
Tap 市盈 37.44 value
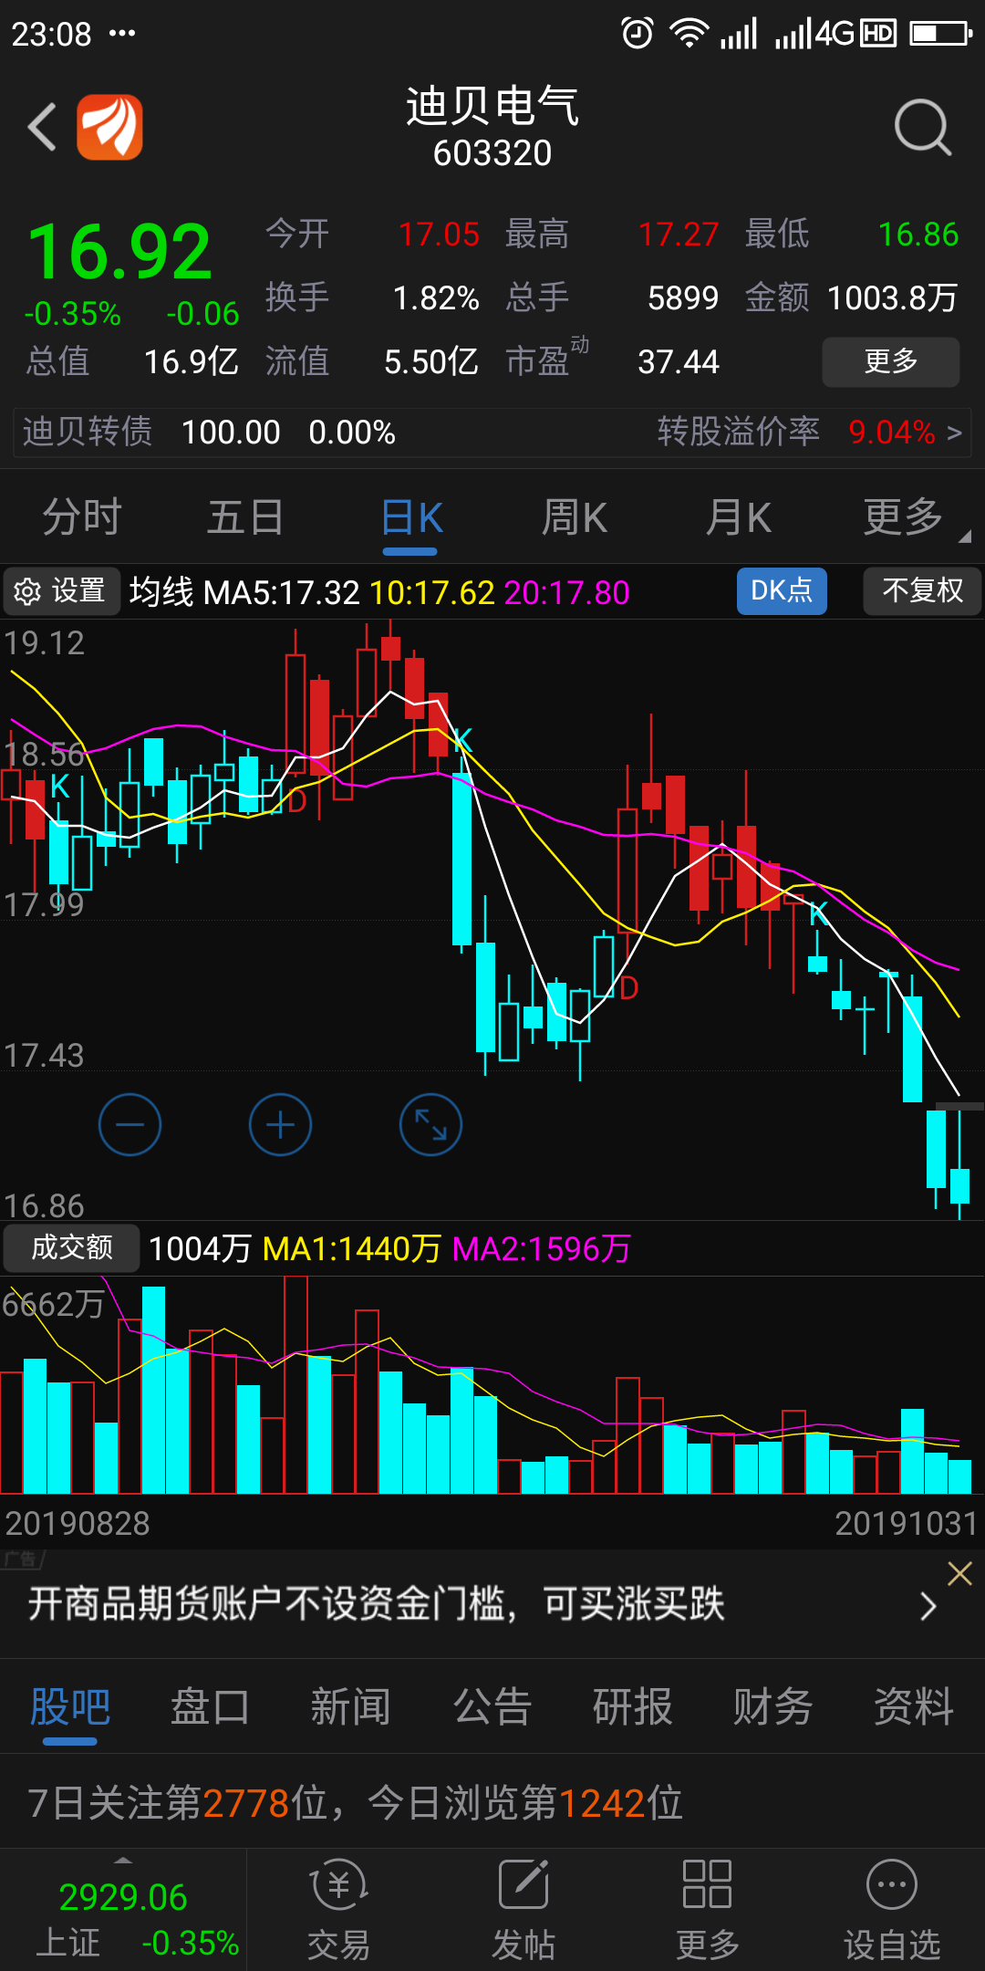[679, 362]
